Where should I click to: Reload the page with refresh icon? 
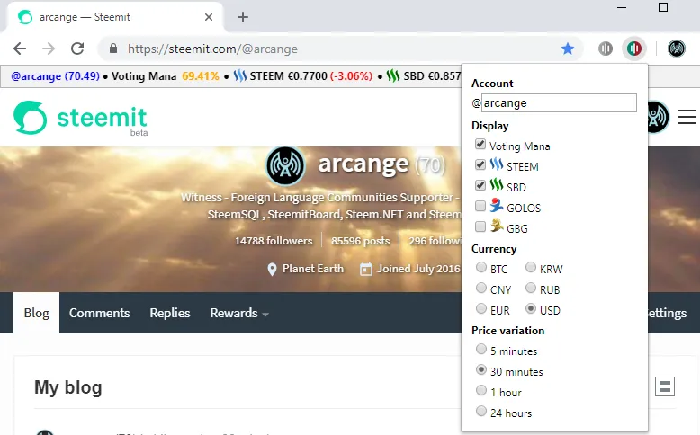77,49
